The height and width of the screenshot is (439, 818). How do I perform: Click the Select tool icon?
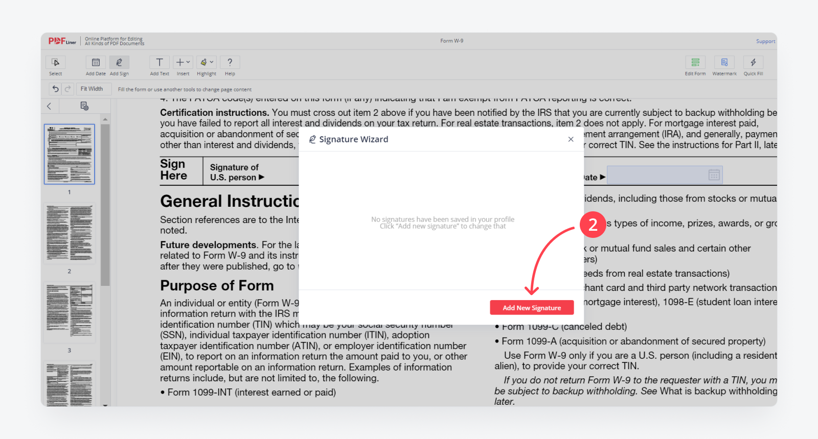pos(55,62)
